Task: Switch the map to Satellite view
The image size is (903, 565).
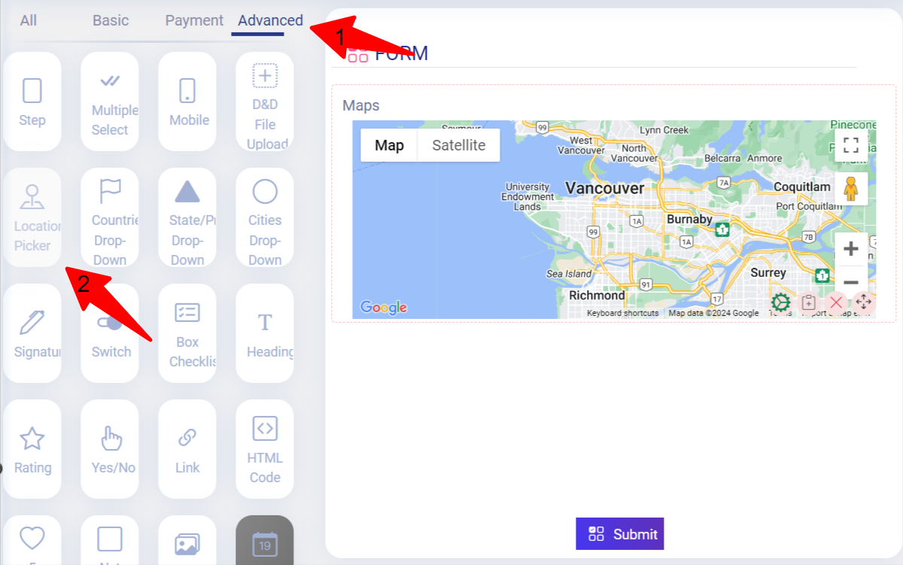Action: [x=458, y=145]
